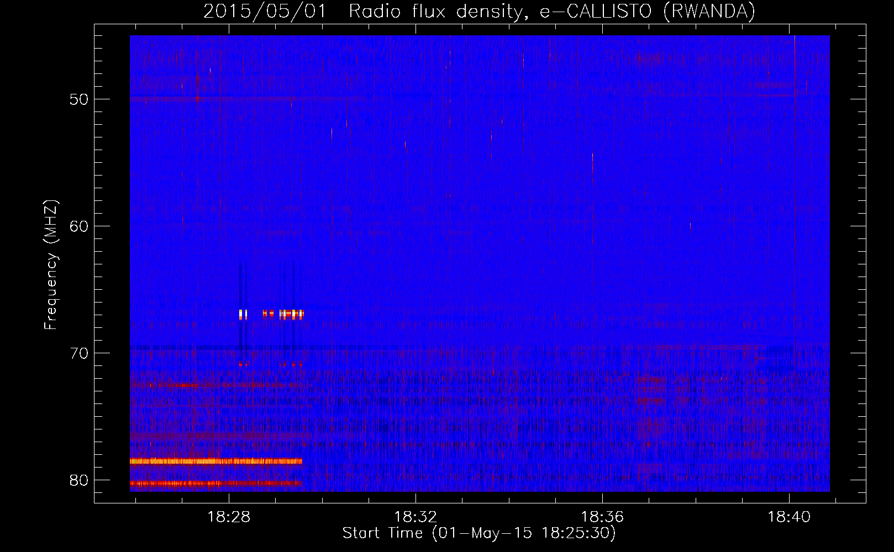Click the 18:40 time tick label
This screenshot has height=552, width=894.
[x=789, y=517]
